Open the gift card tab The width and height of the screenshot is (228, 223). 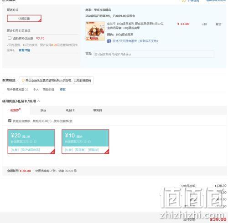tap(70, 110)
